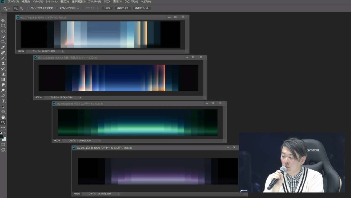Screen dimensions: 351x198
Task: Enable the ウィンドウサイズを変更 checkbox
Action: [29, 8]
